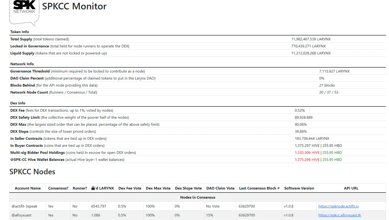Open the spknode.actifit.io API link
This screenshot has width=389, height=220.
pos(339,206)
